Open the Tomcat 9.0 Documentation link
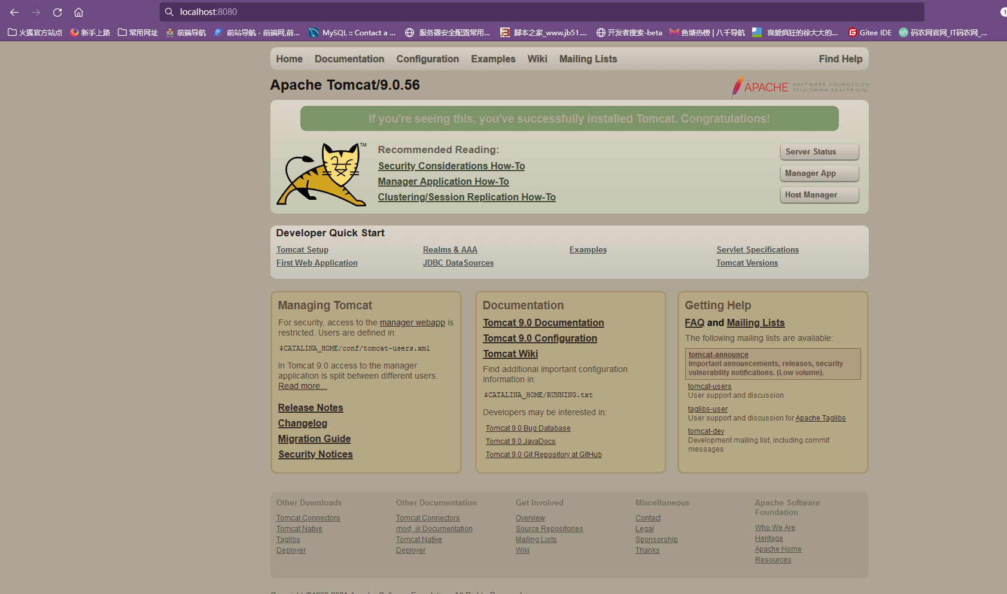This screenshot has height=594, width=1007. pyautogui.click(x=543, y=322)
